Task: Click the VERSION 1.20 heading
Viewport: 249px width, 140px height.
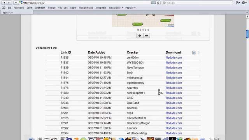Action: click(x=46, y=48)
